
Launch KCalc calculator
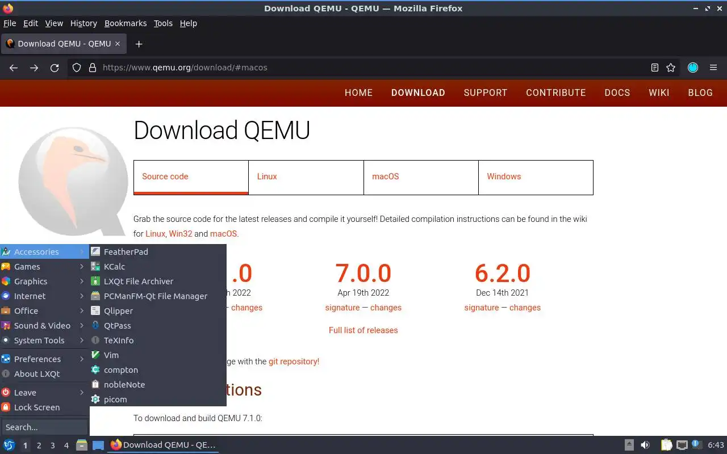click(158, 267)
